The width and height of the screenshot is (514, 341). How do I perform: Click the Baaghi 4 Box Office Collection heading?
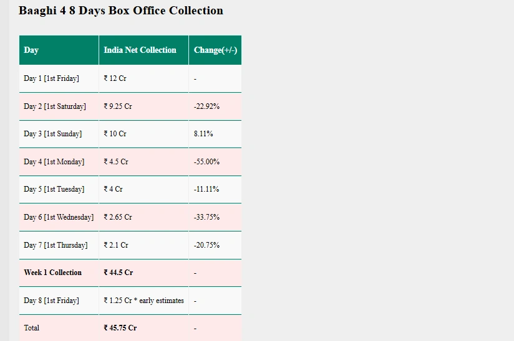tap(120, 11)
